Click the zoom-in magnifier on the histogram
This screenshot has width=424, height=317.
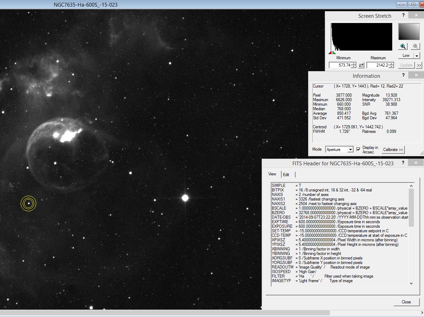coord(403,46)
